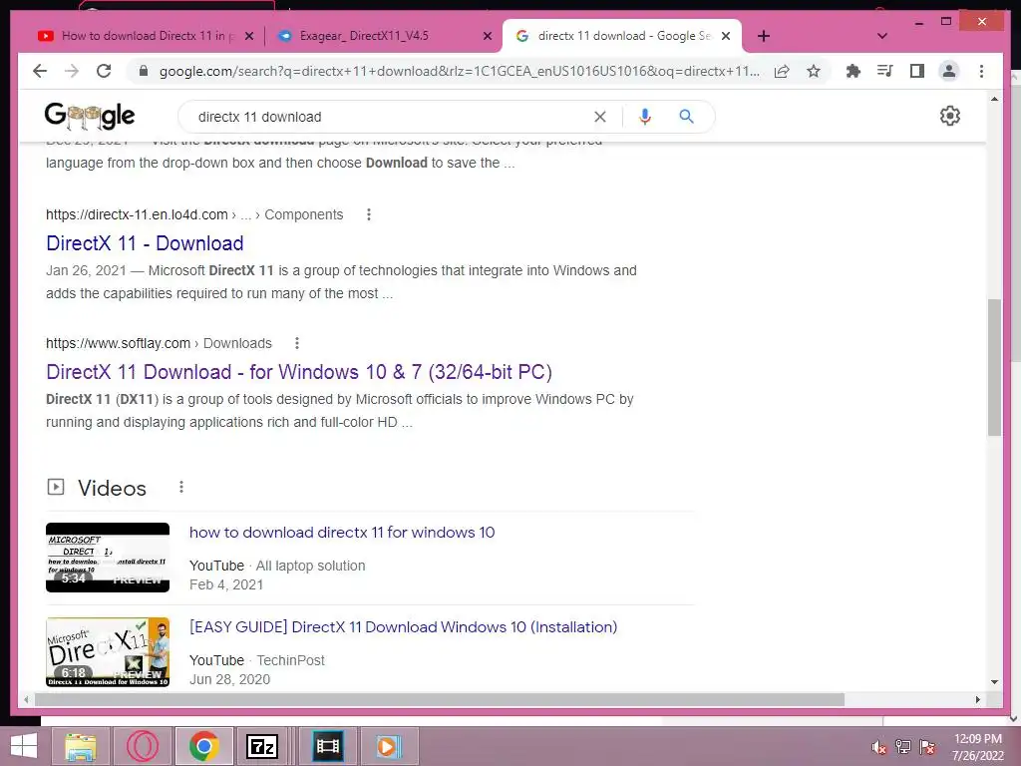Clear the Google search box
The height and width of the screenshot is (766, 1021).
tap(599, 117)
